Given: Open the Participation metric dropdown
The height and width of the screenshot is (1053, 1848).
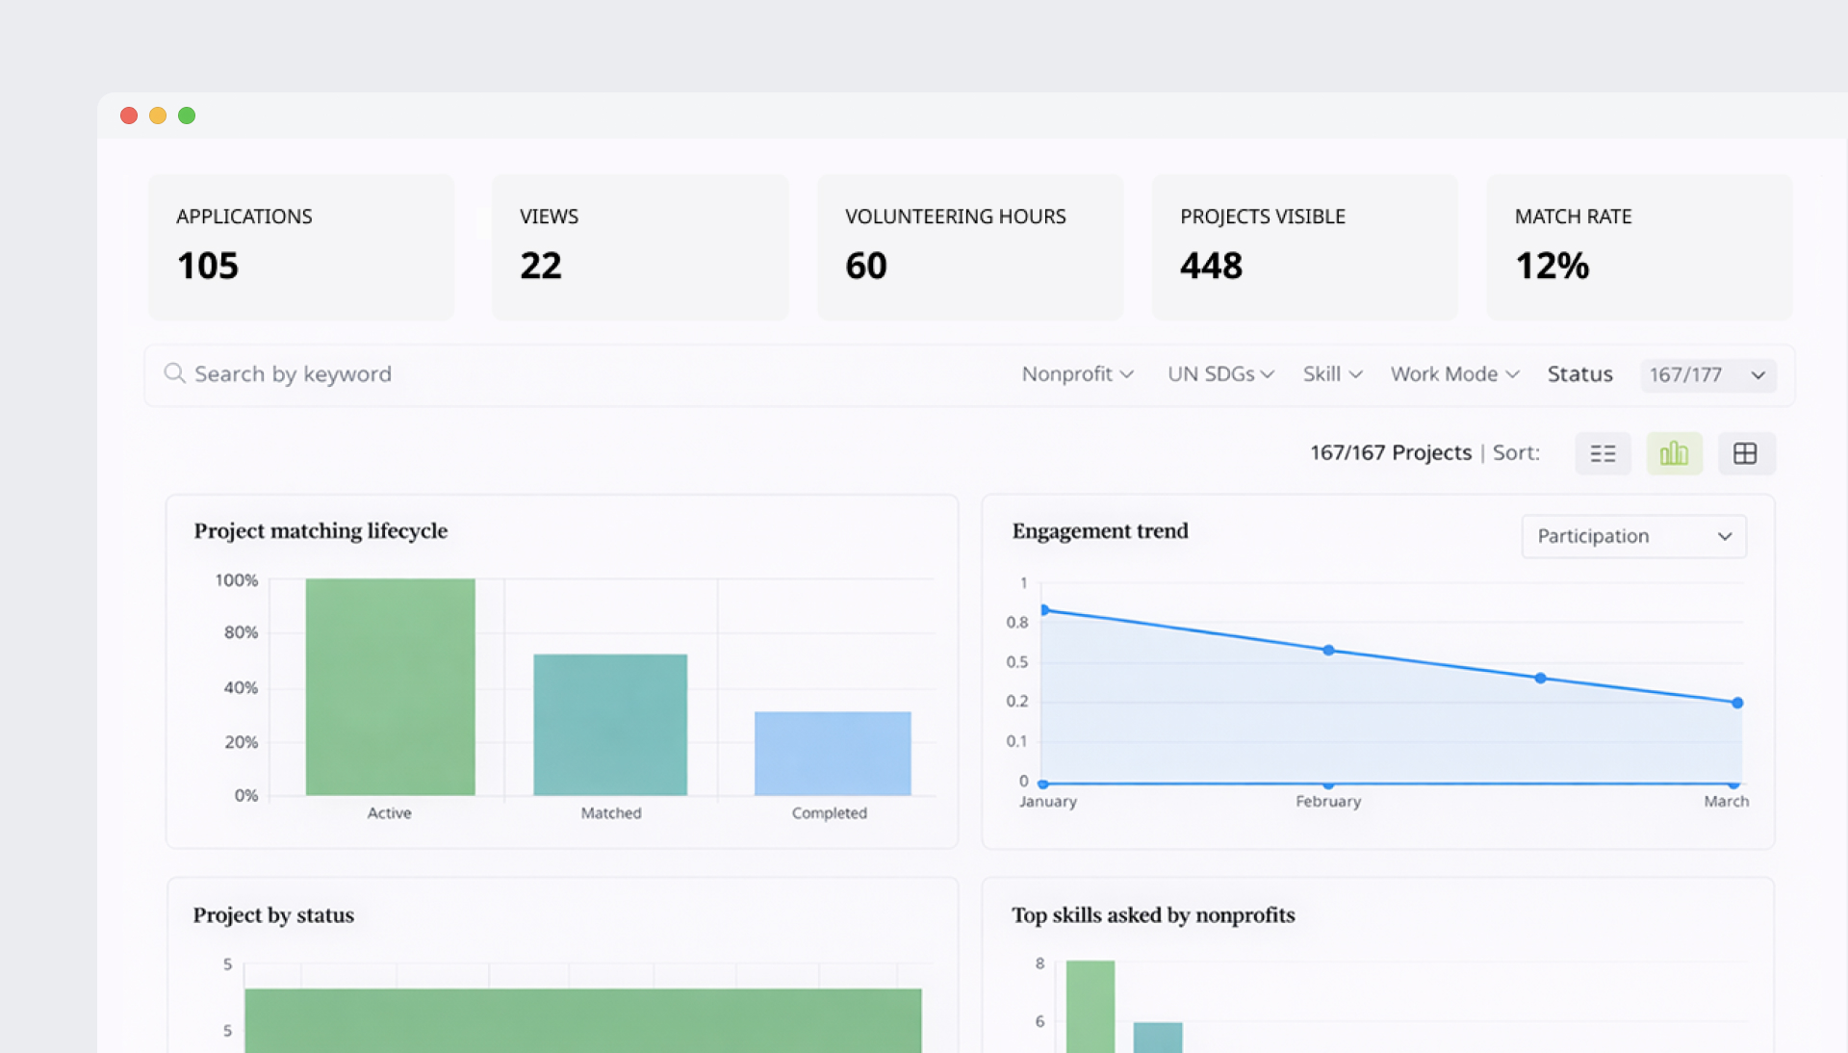Looking at the screenshot, I should [1633, 536].
